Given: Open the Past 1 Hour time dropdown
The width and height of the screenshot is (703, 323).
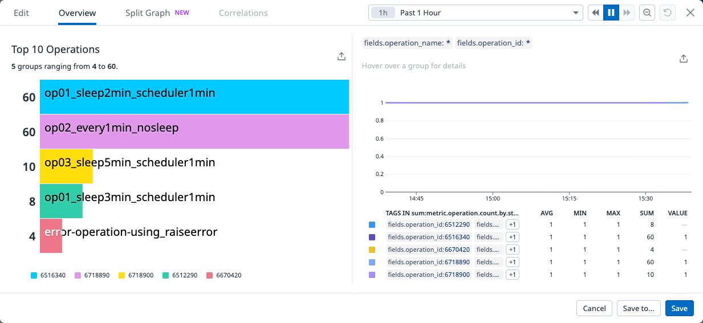Looking at the screenshot, I should point(476,13).
